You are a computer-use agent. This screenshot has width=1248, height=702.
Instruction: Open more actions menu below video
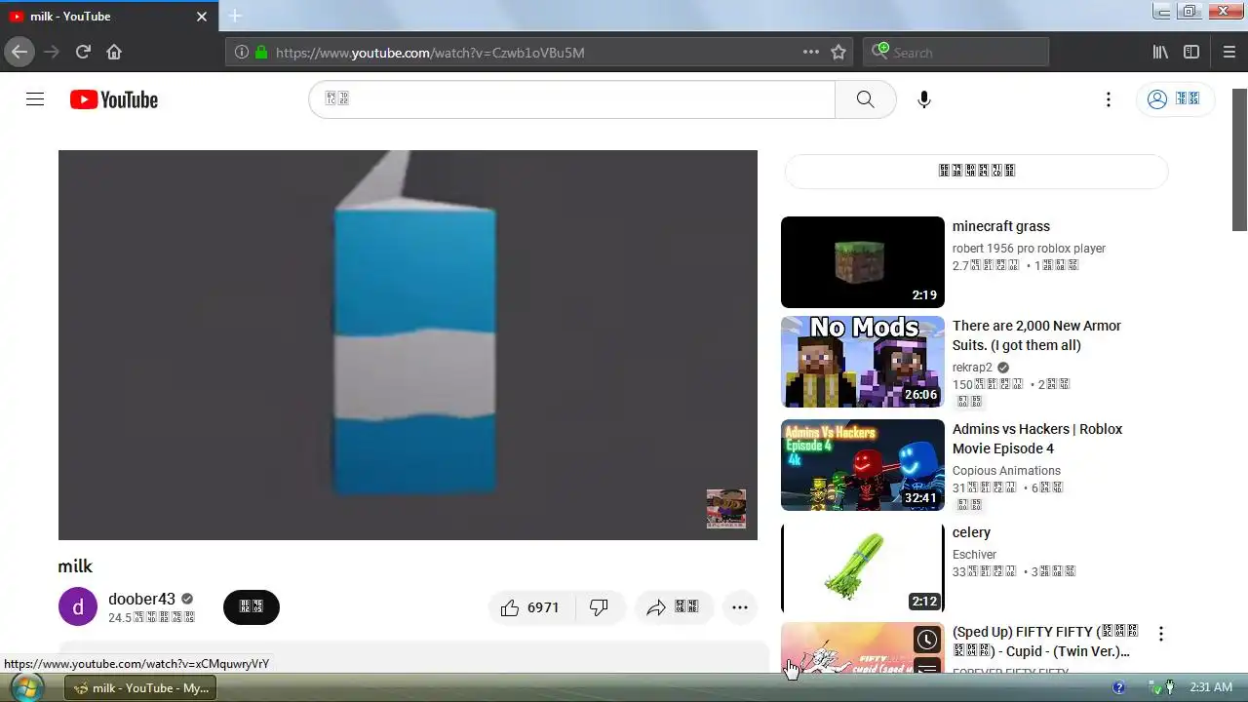[740, 607]
